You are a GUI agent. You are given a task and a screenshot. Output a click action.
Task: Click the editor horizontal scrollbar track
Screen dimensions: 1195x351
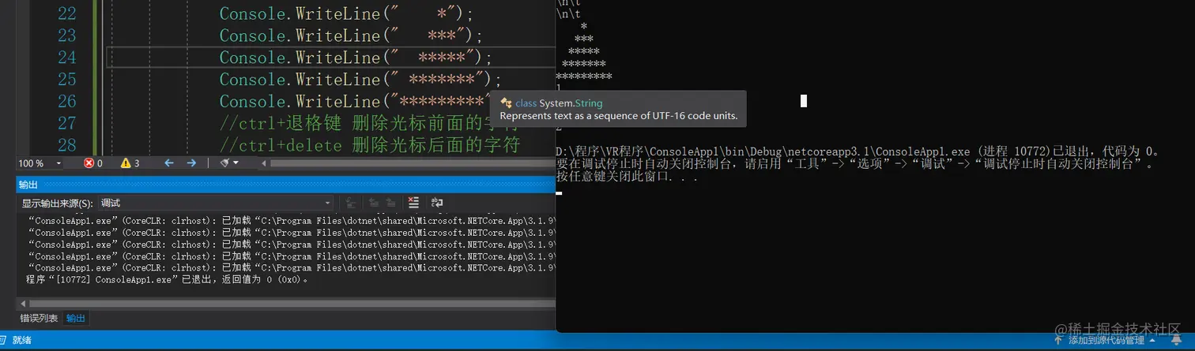pos(413,163)
